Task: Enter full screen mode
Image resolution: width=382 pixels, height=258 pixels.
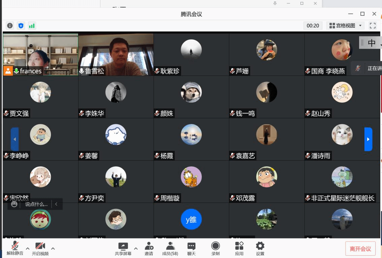Action: pyautogui.click(x=373, y=26)
